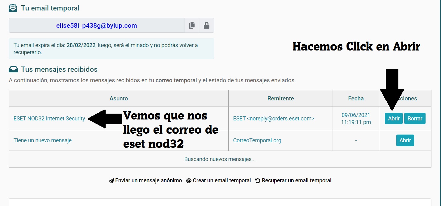441x206 pixels.
Task: Click the 'Asunto' column header
Action: coord(118,98)
